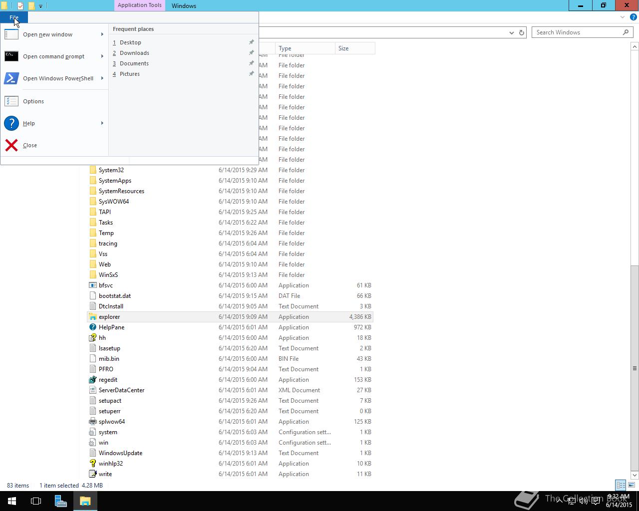Go to Pictures in Frequent places
639x511 pixels.
pyautogui.click(x=130, y=74)
